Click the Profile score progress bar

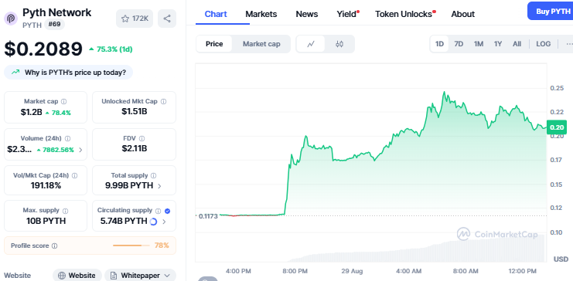coord(131,245)
